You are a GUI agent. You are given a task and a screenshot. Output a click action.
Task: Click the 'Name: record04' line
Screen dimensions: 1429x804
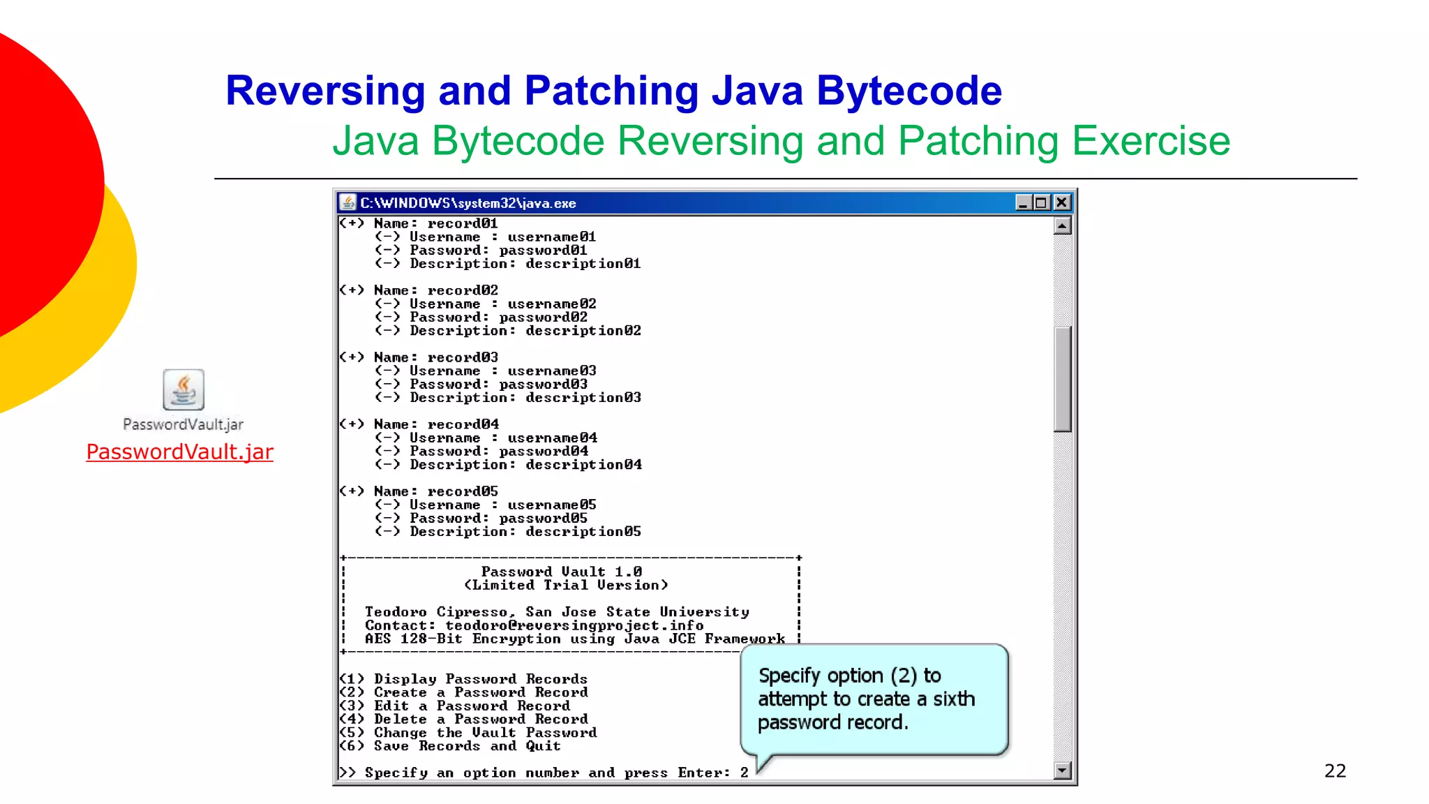419,424
